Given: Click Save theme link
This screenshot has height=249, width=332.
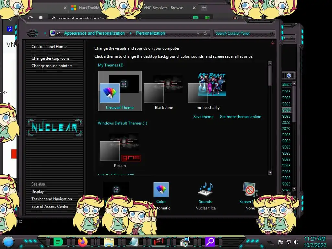Looking at the screenshot, I should [203, 117].
